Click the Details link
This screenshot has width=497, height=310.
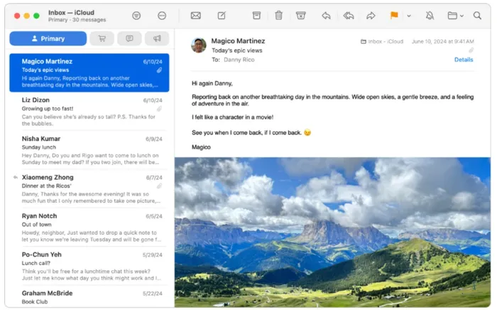click(x=464, y=60)
